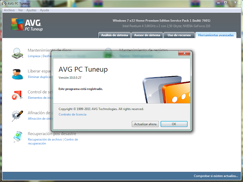Open the Ver menu
Viewport: 243px width, 182px height.
(21, 10)
